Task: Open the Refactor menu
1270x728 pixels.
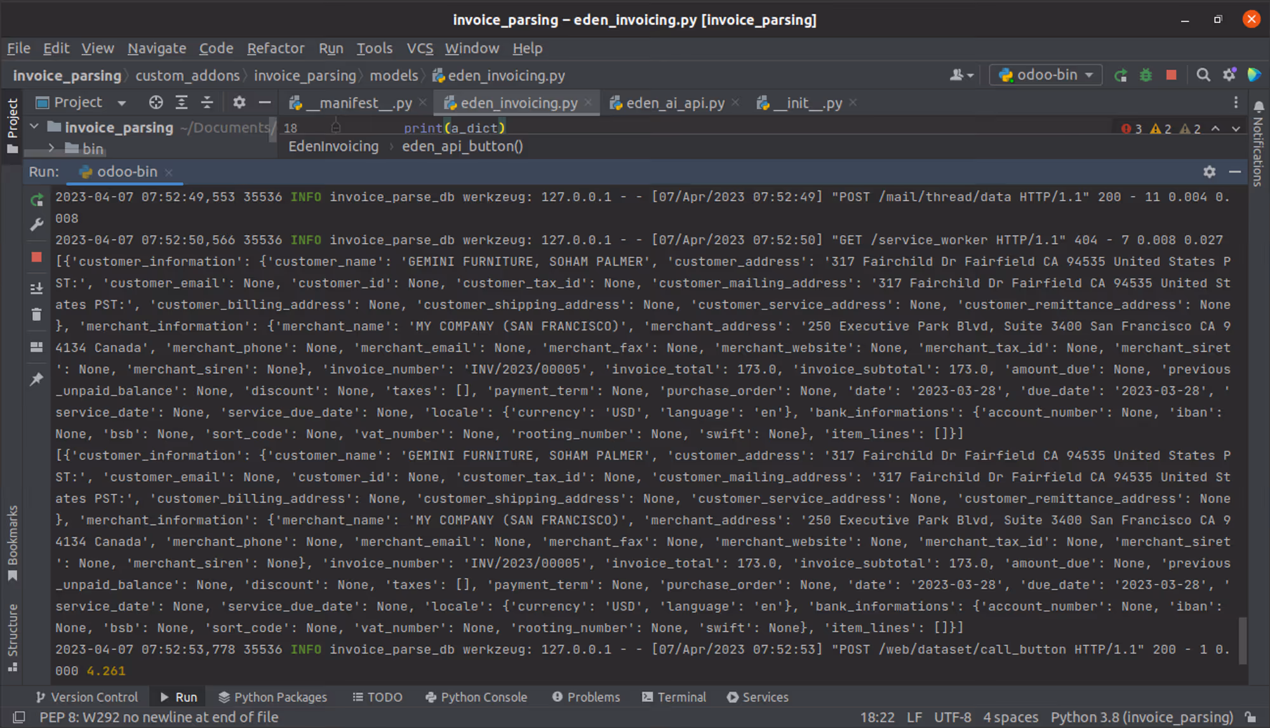Action: [x=275, y=48]
